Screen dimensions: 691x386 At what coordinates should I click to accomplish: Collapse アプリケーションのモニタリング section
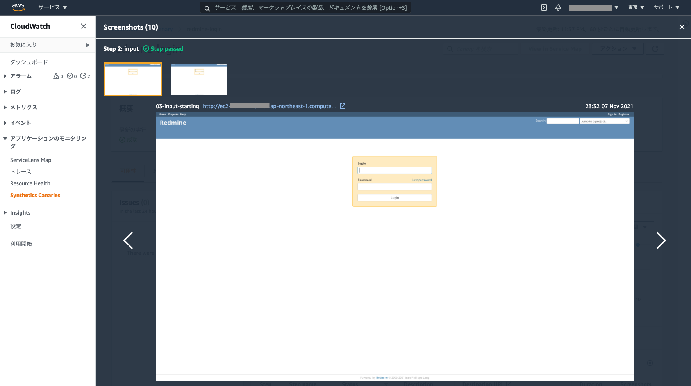click(5, 139)
